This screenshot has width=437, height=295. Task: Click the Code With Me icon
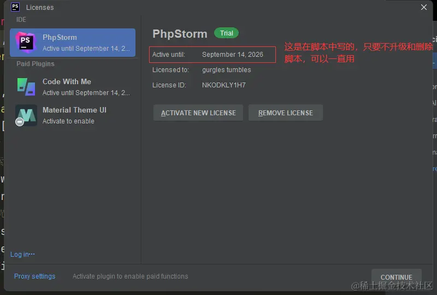pyautogui.click(x=26, y=87)
